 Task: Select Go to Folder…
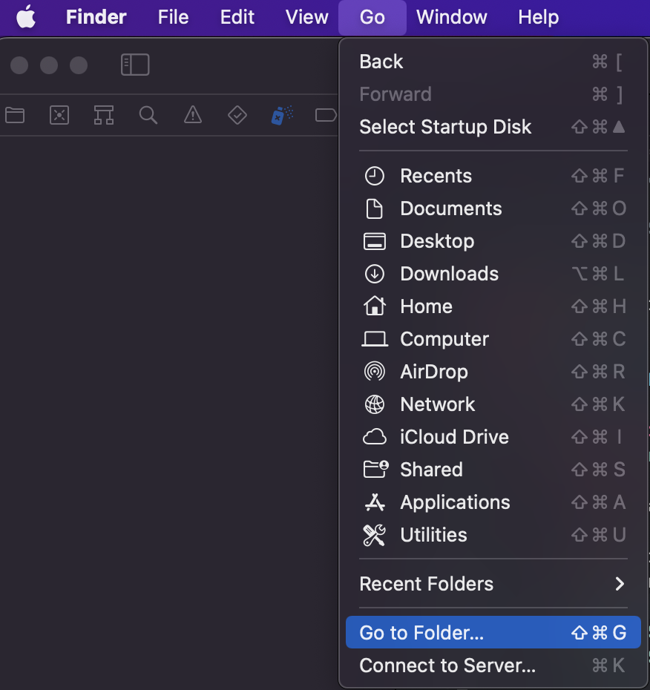[493, 632]
